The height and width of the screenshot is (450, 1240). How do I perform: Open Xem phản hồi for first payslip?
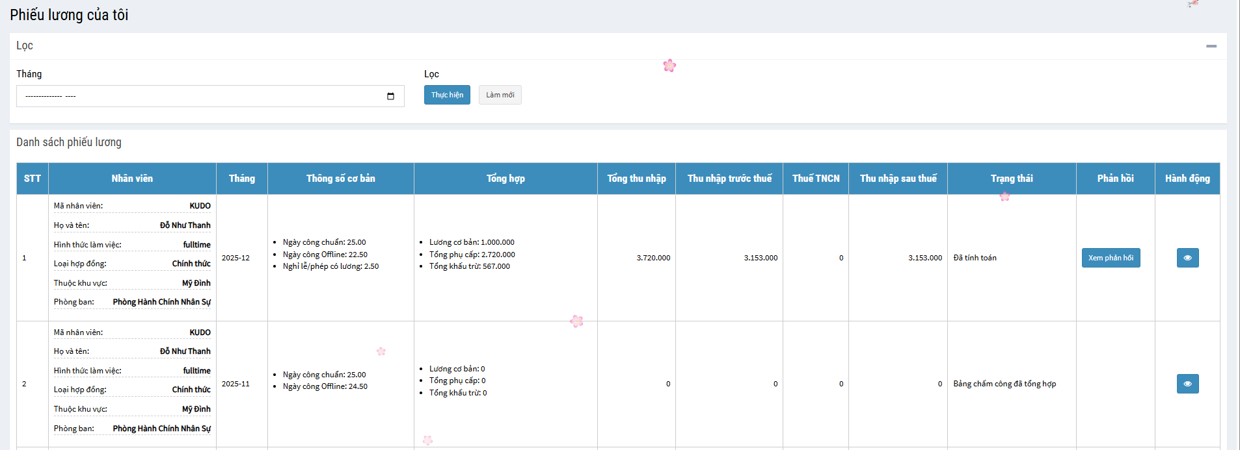tap(1110, 258)
